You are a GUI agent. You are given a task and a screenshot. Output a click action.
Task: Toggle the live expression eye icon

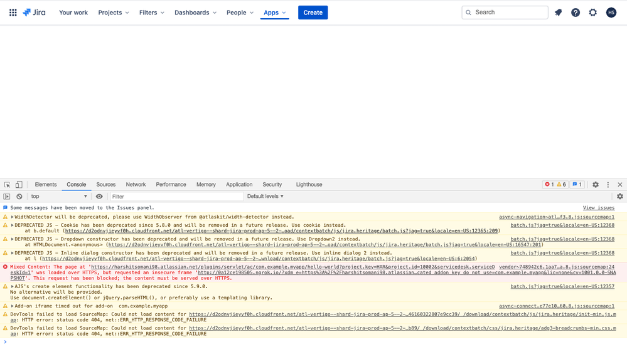point(99,196)
